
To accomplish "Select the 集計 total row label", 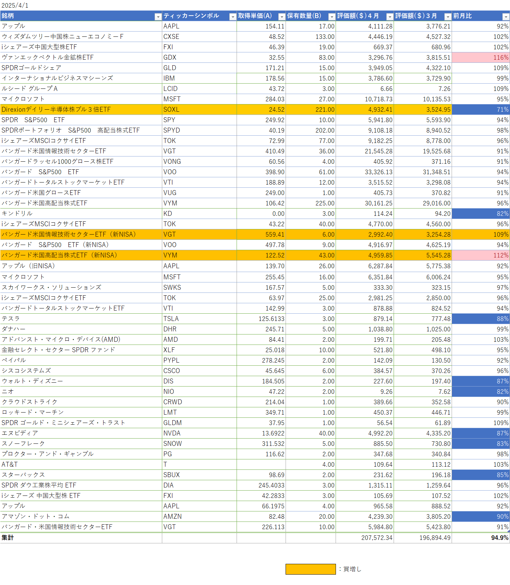I will [81, 538].
